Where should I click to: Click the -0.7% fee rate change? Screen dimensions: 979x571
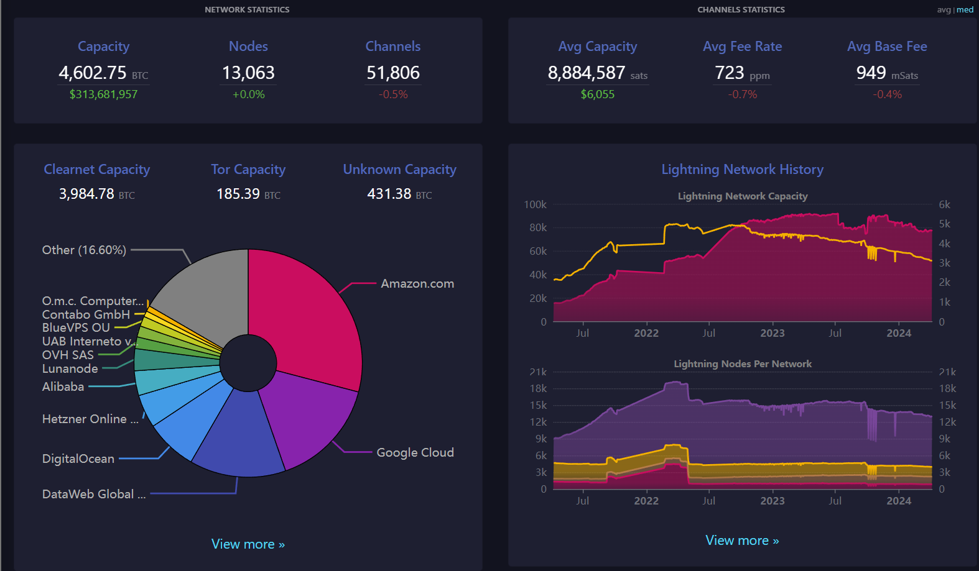[x=742, y=94]
